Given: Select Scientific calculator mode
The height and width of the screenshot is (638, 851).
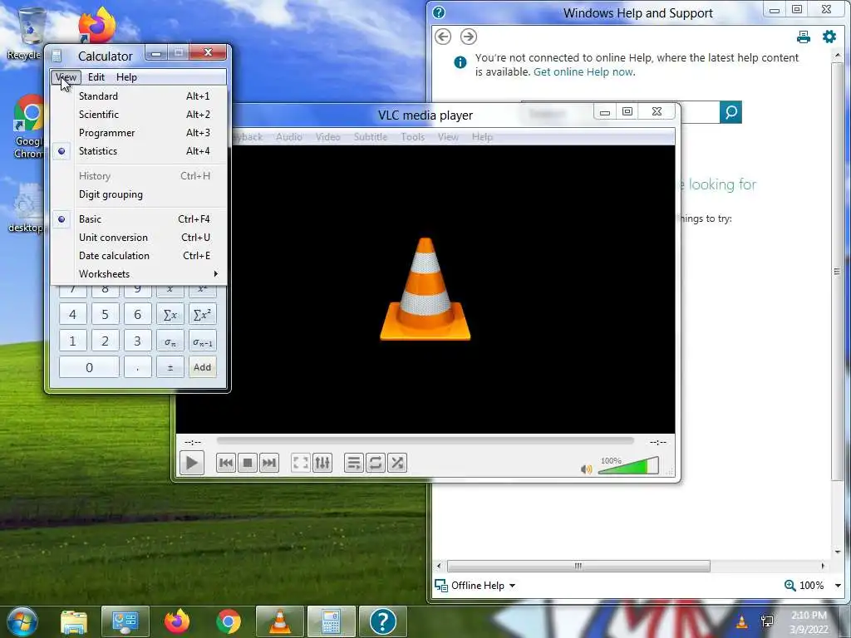Looking at the screenshot, I should click(x=139, y=115).
